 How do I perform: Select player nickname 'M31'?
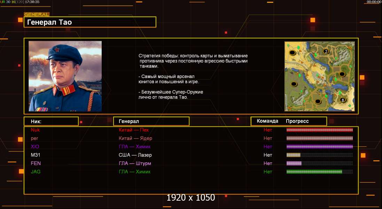click(x=35, y=155)
